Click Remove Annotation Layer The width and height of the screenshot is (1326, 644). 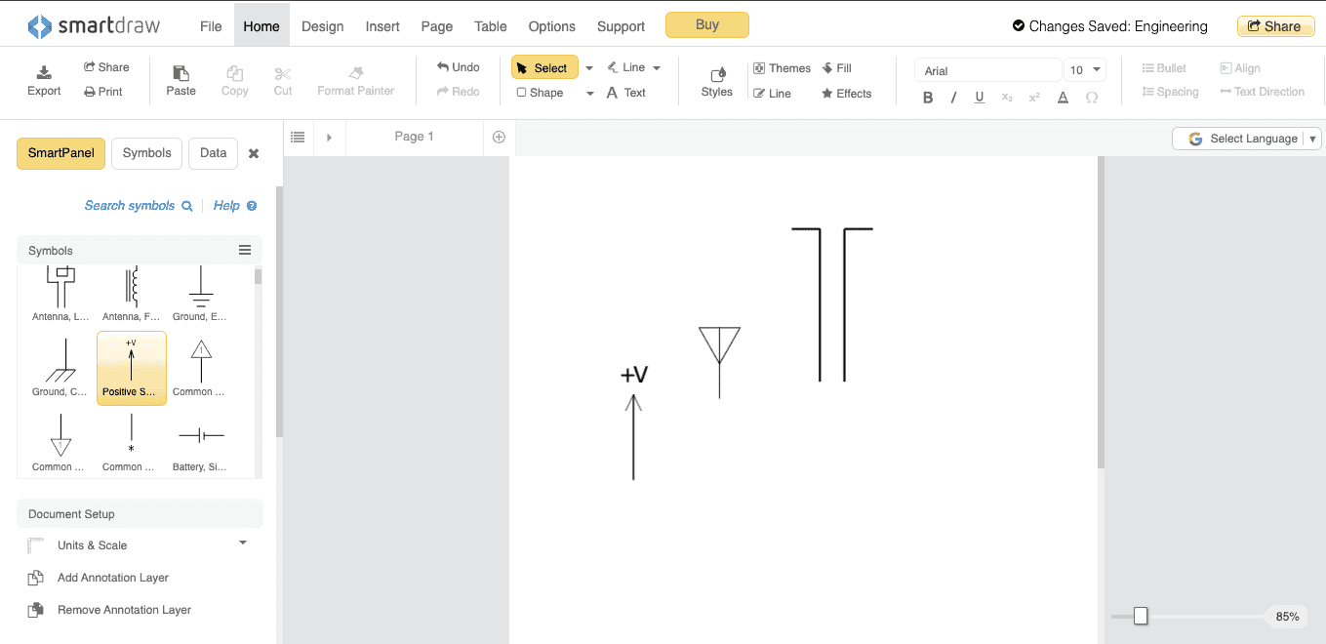(x=124, y=610)
